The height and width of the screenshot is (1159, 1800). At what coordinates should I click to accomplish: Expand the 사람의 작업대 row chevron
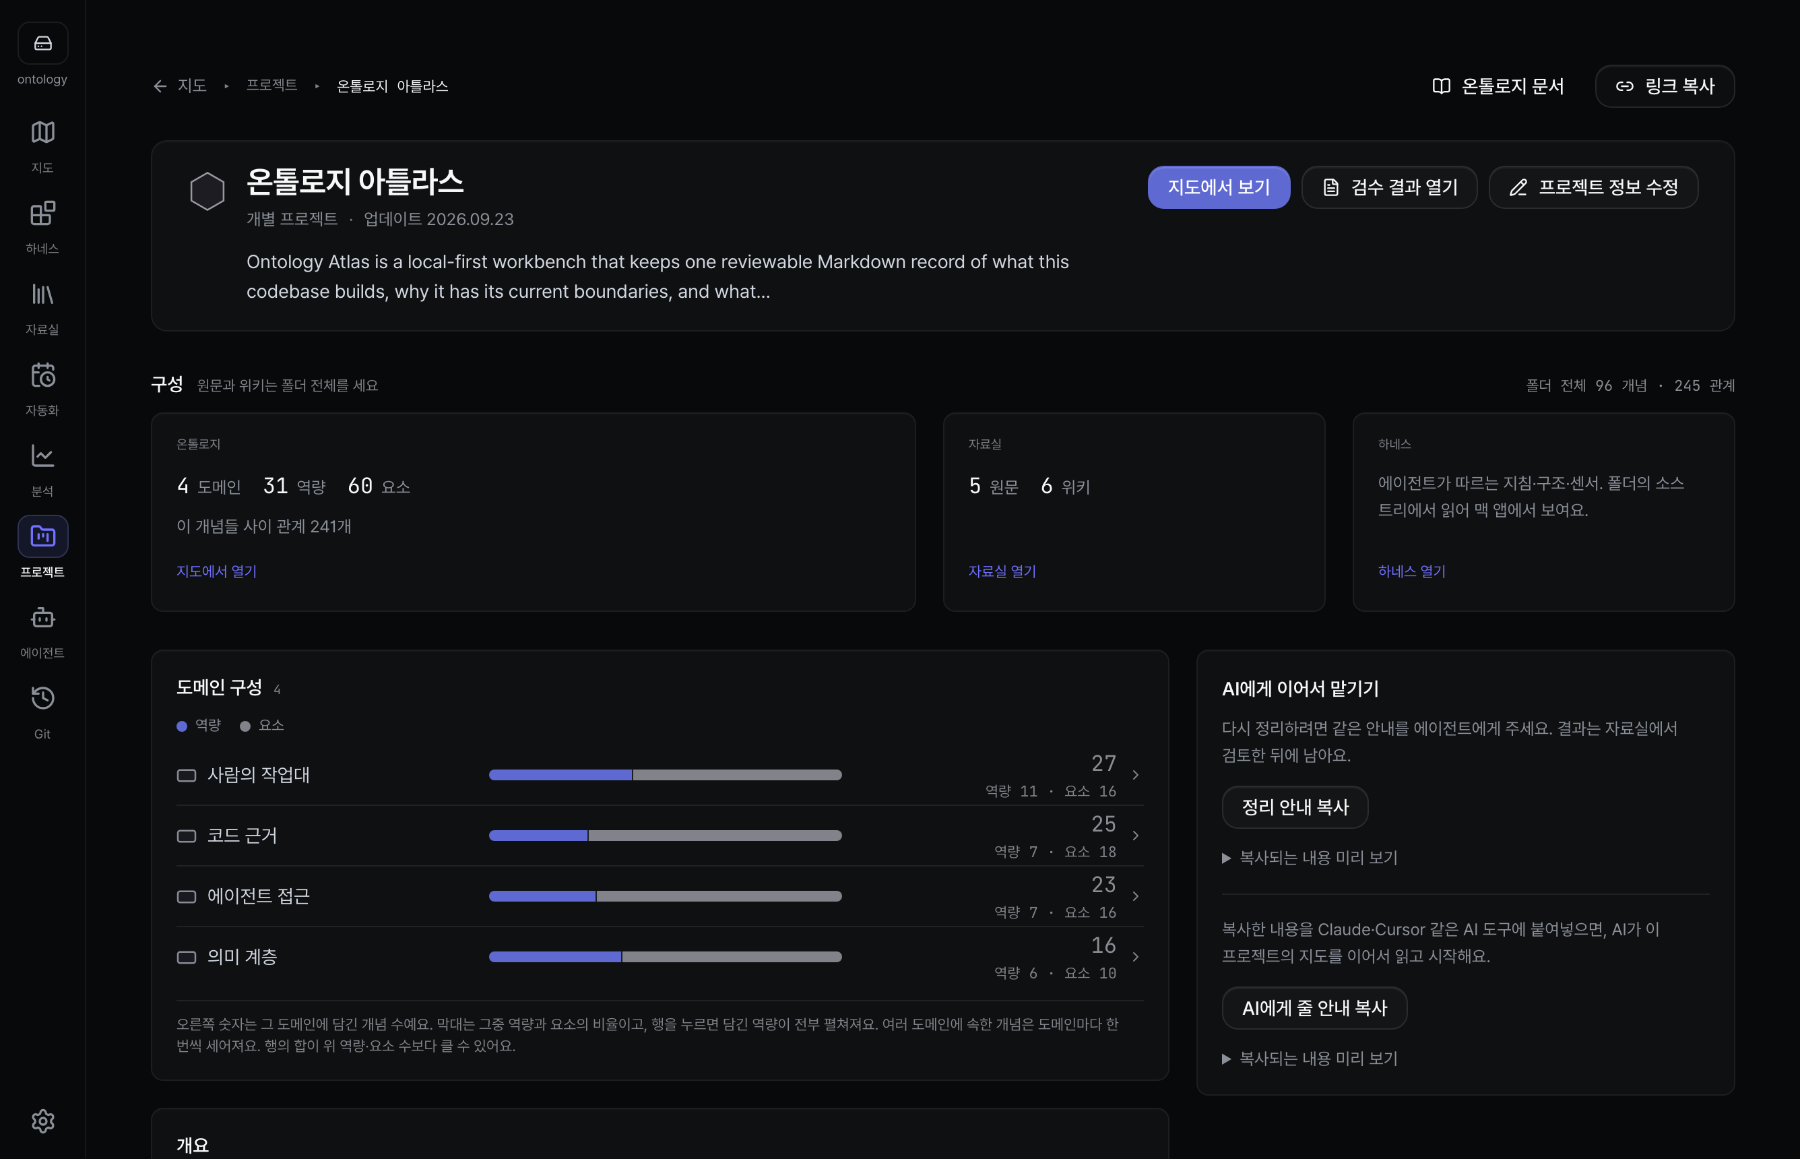click(x=1136, y=775)
